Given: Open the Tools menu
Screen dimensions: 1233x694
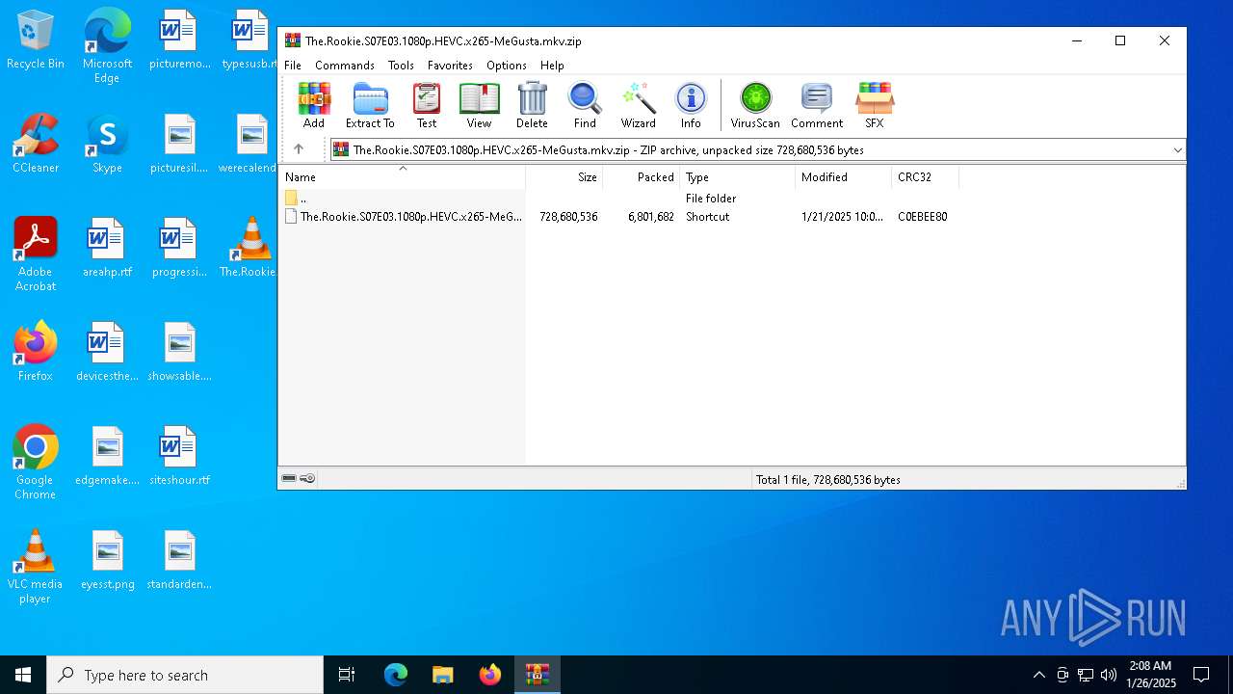Looking at the screenshot, I should click(401, 66).
